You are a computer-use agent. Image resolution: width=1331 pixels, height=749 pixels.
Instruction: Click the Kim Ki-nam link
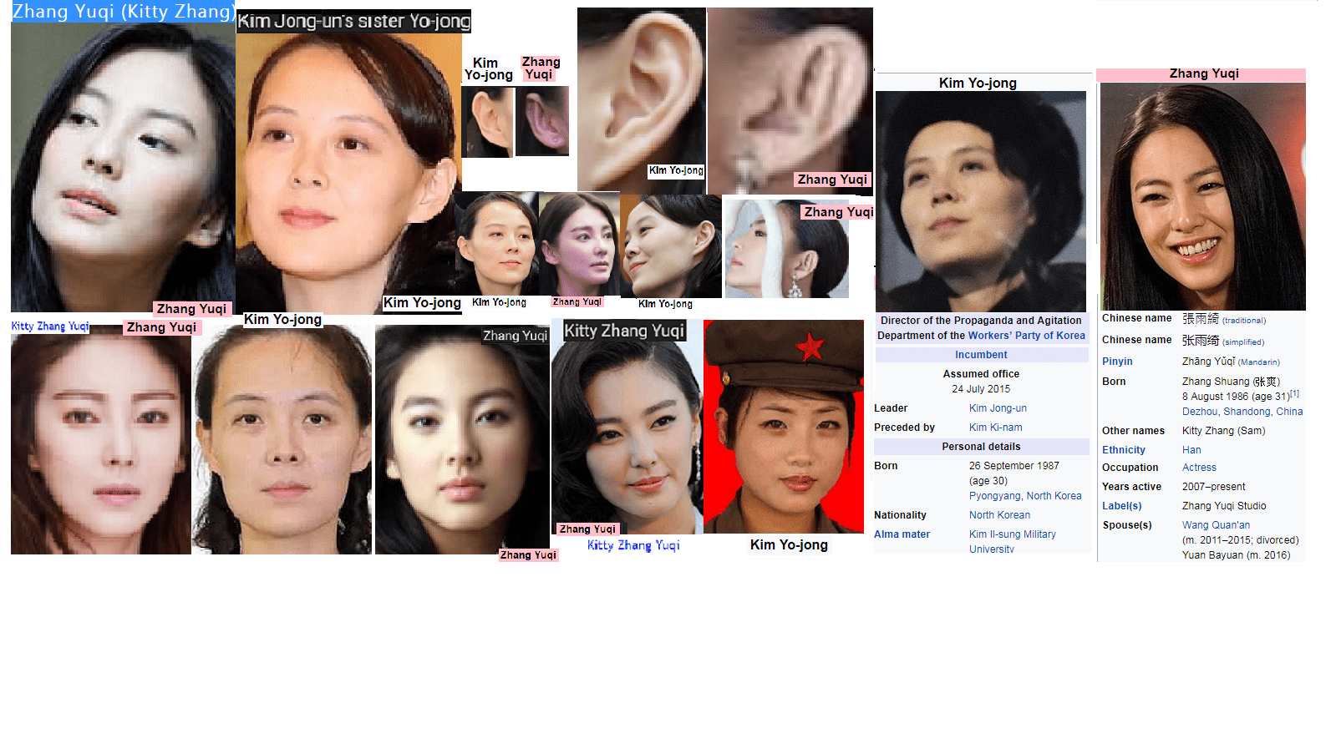point(995,428)
